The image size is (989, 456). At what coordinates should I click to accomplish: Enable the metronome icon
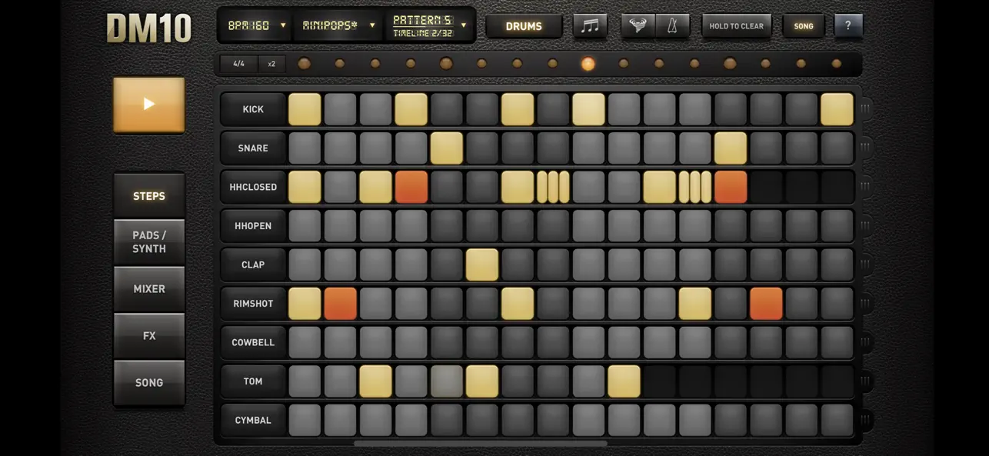point(671,26)
